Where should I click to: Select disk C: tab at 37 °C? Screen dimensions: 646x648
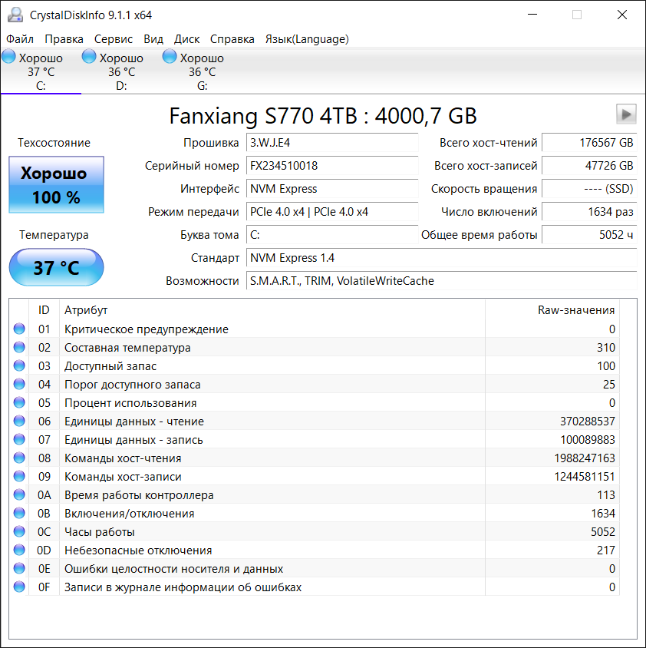[x=41, y=71]
